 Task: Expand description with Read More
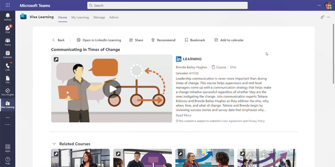(x=184, y=115)
